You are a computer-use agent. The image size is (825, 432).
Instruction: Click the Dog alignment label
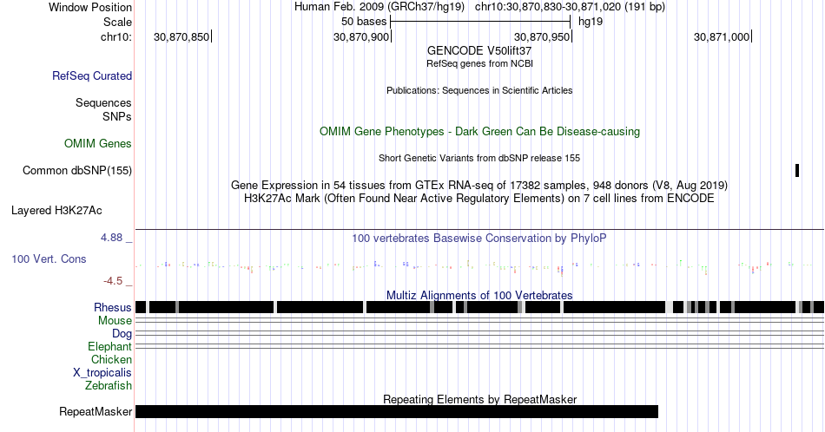pos(122,334)
